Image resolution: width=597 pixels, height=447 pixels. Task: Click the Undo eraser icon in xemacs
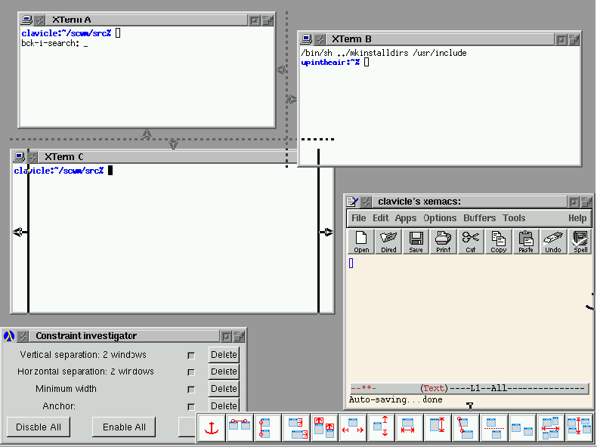tap(553, 242)
